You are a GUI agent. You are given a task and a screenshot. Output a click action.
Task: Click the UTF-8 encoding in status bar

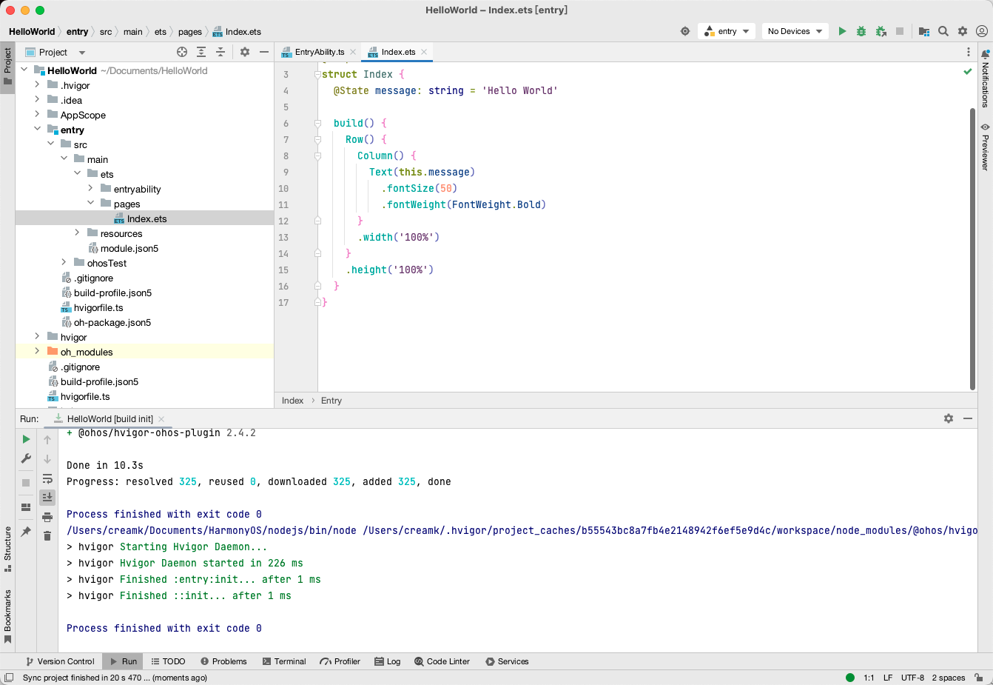pos(912,678)
